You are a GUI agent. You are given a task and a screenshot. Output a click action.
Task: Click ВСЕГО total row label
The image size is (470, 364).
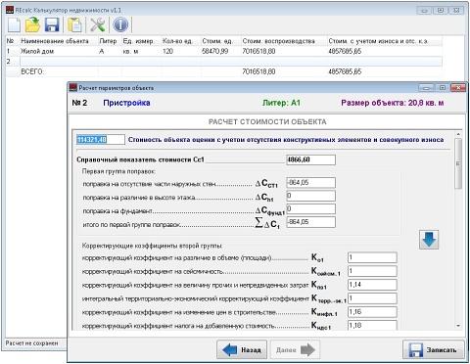coord(32,71)
